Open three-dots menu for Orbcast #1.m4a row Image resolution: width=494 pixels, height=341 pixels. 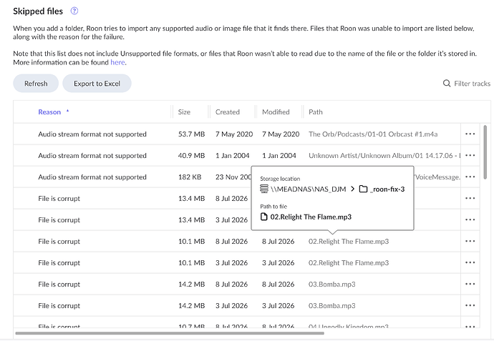tap(470, 134)
